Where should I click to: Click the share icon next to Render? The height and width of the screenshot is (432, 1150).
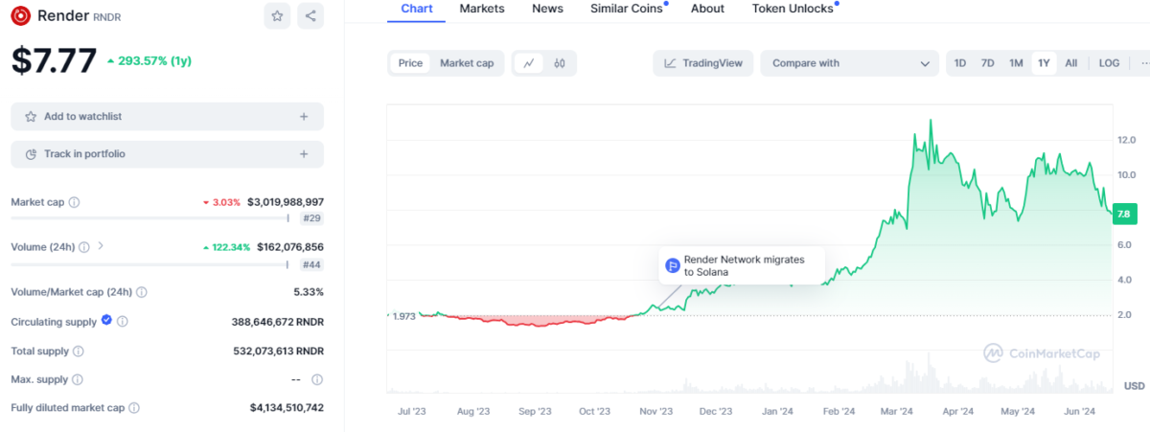310,16
